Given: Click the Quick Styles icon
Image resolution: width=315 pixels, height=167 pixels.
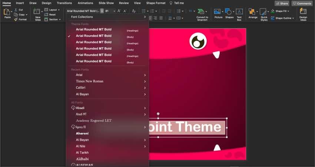Looking at the screenshot, I should [264, 12].
